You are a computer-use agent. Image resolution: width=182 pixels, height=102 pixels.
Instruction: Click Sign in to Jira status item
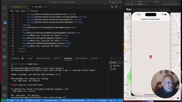(33, 100)
